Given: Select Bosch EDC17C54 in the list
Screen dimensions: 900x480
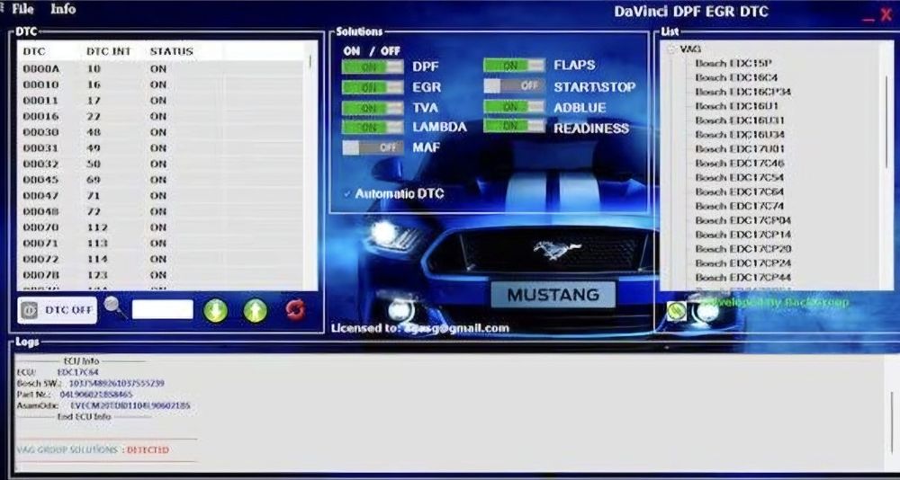Looking at the screenshot, I should click(739, 178).
